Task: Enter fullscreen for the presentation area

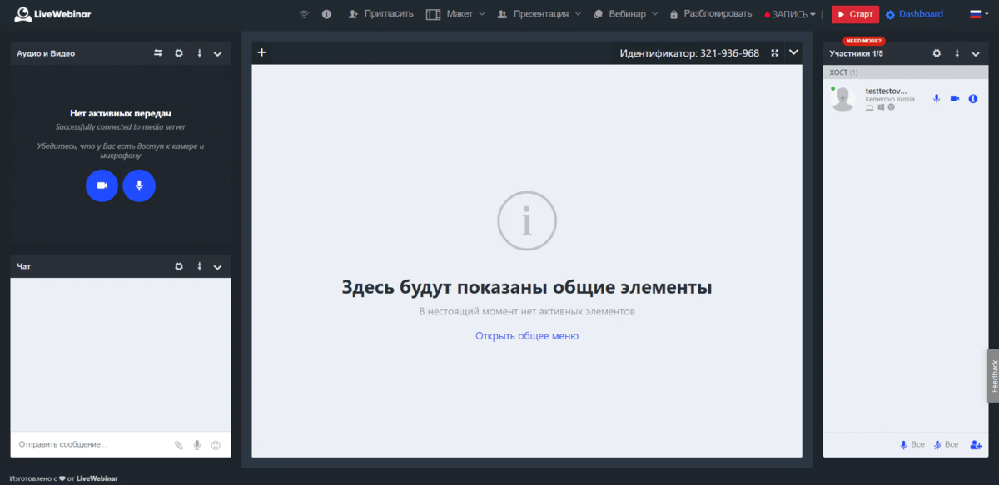Action: pyautogui.click(x=775, y=52)
